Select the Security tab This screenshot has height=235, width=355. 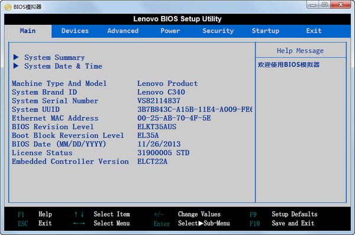pyautogui.click(x=218, y=31)
